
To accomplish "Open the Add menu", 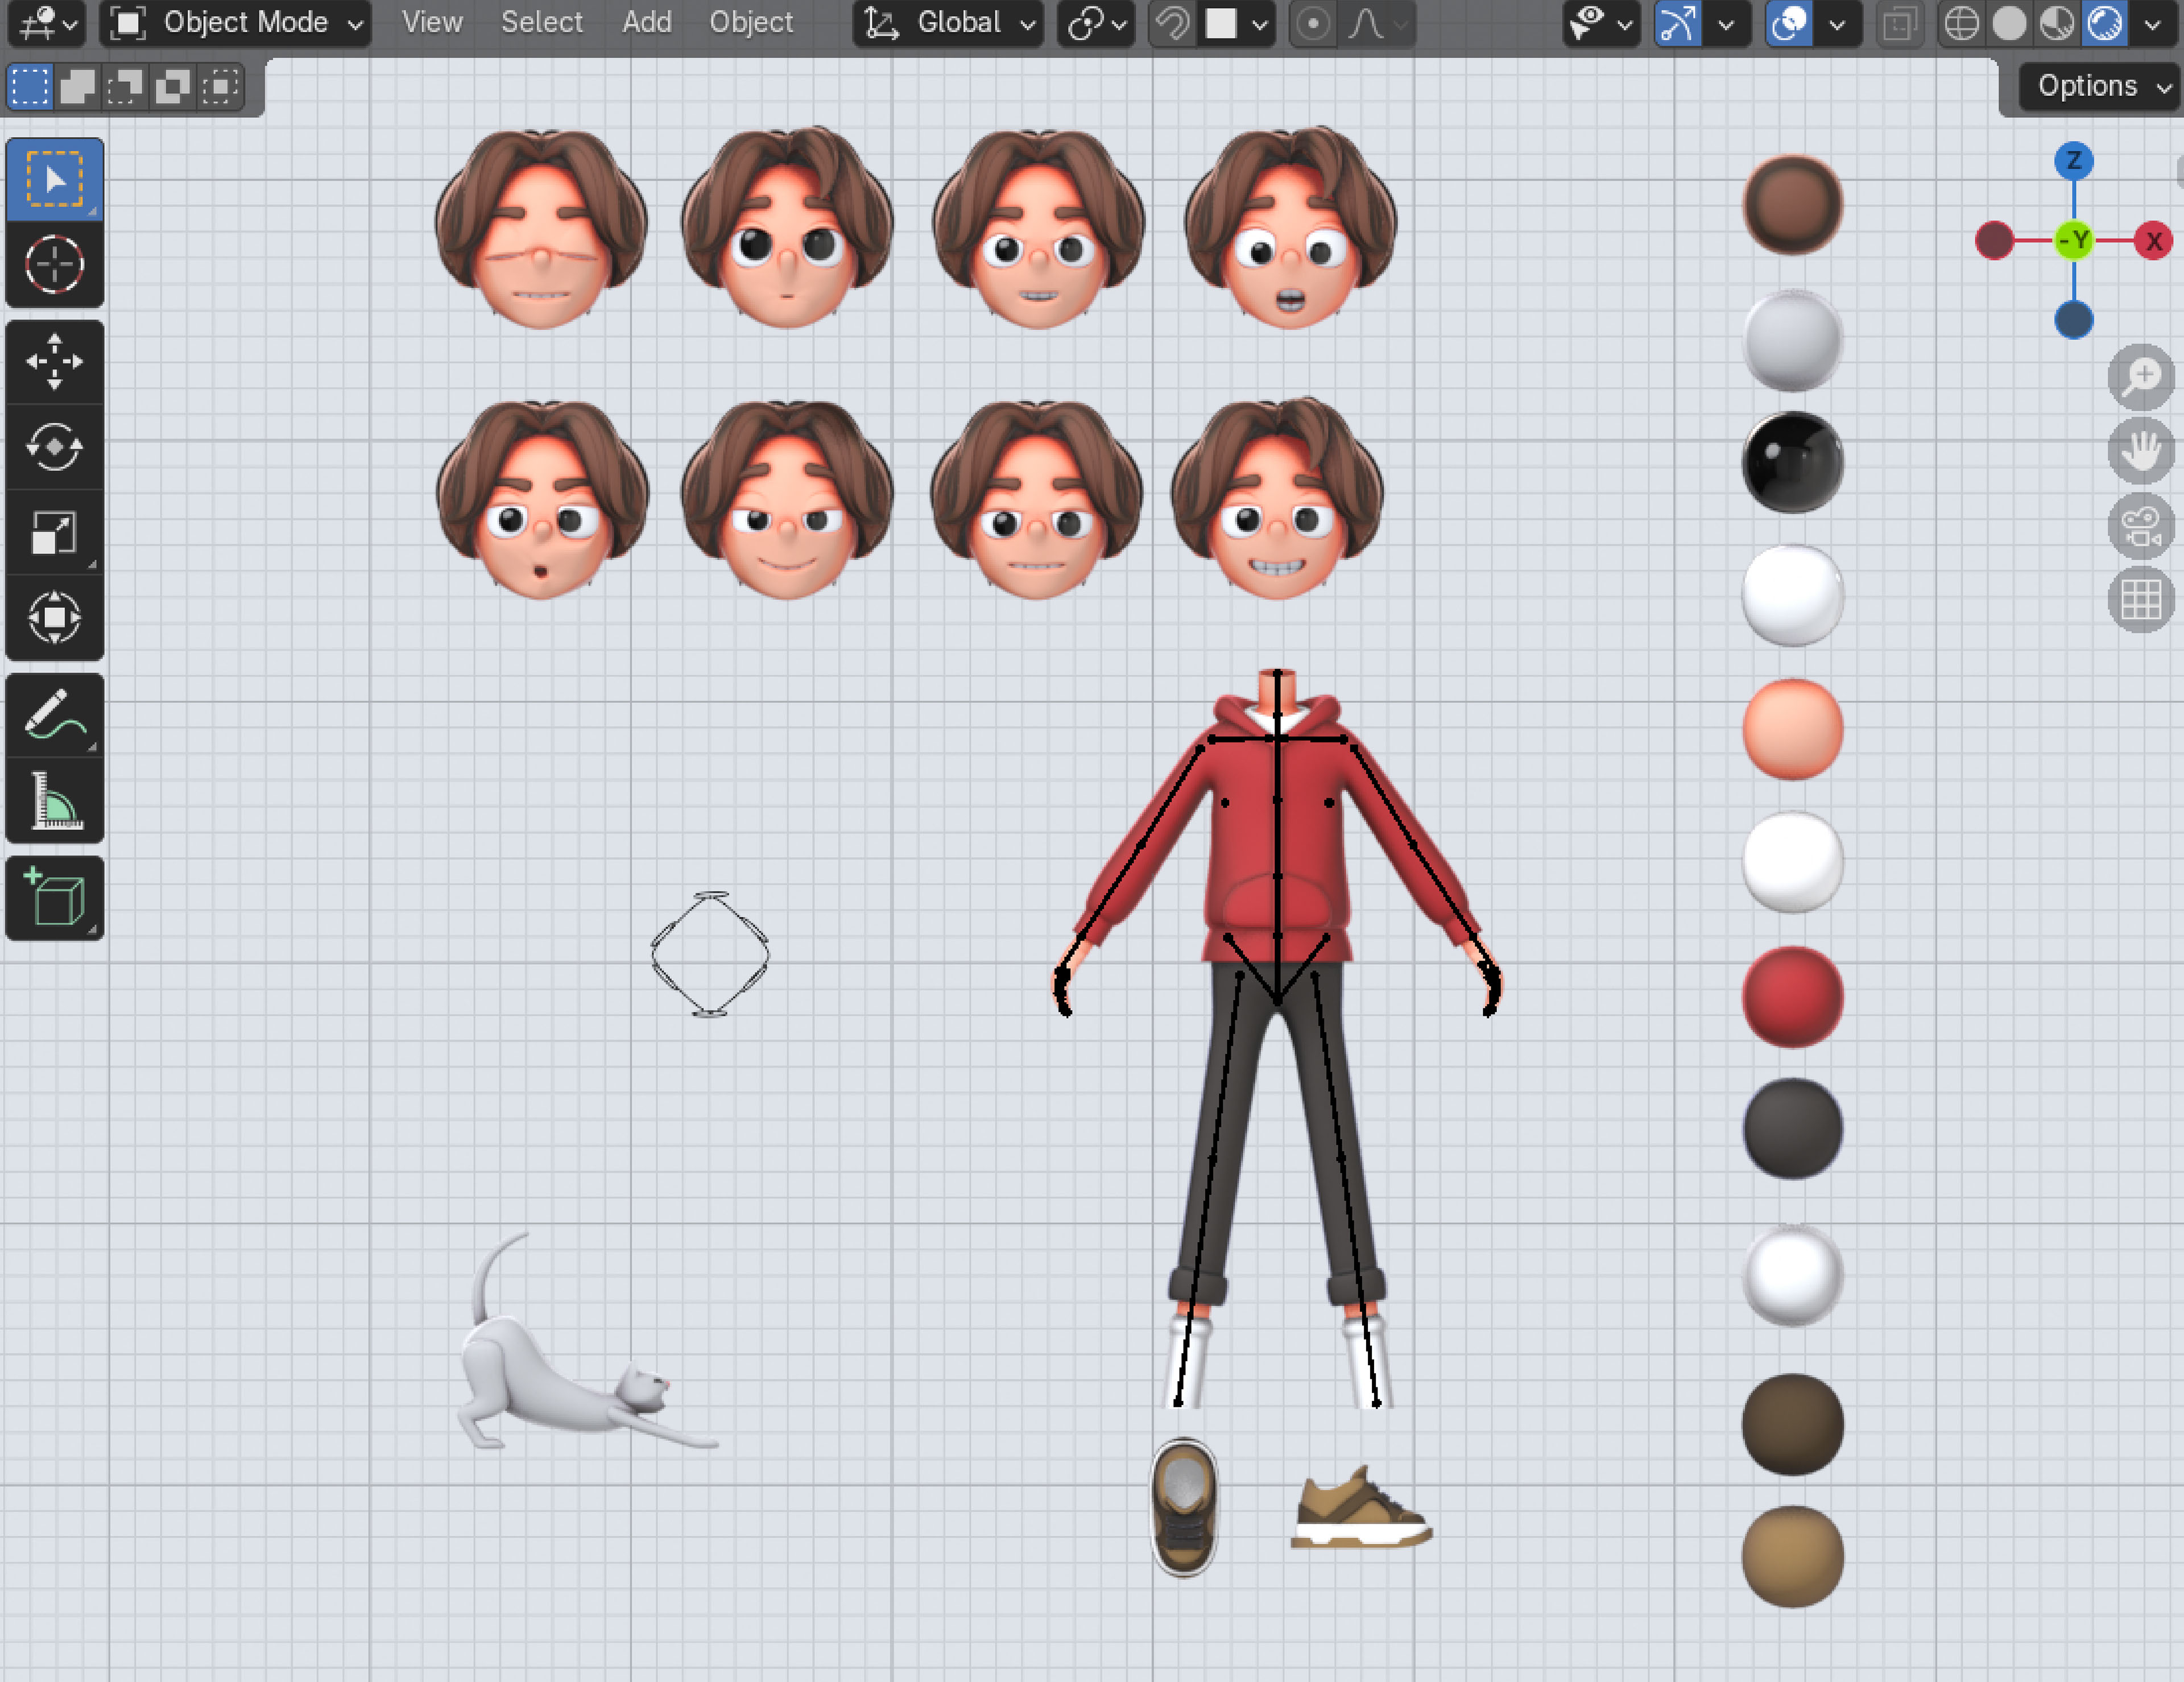I will coord(646,23).
